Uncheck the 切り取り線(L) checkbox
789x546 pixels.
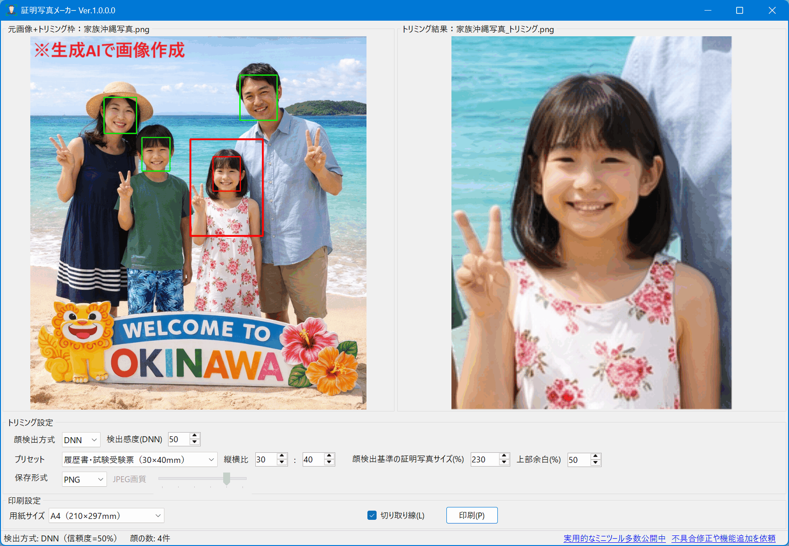click(371, 515)
